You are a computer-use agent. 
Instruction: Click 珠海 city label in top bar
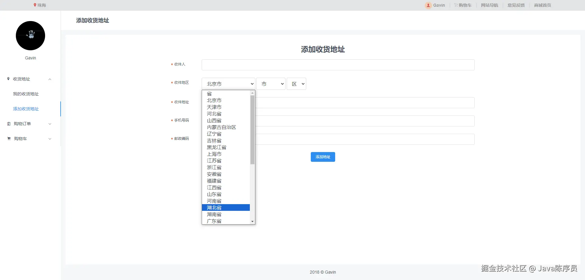pos(42,5)
